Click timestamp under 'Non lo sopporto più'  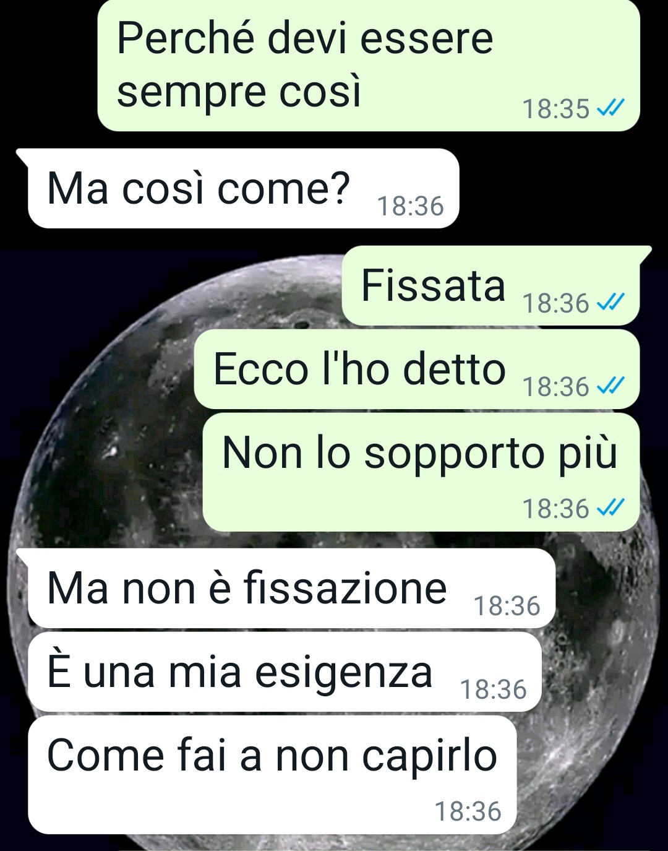[x=556, y=509]
